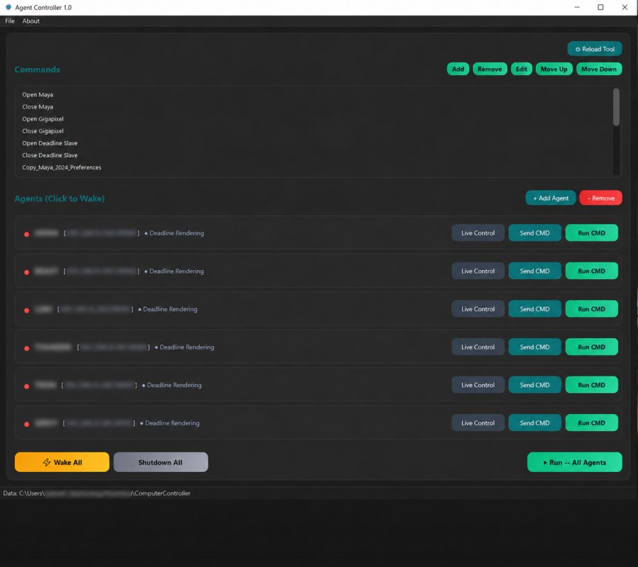This screenshot has width=638, height=567.
Task: Click the Agent Controller app icon in title bar
Action: pyautogui.click(x=8, y=7)
